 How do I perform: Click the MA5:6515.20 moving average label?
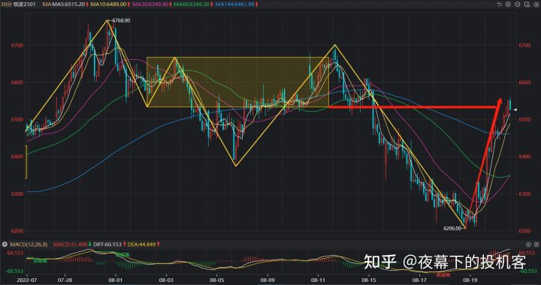click(68, 4)
